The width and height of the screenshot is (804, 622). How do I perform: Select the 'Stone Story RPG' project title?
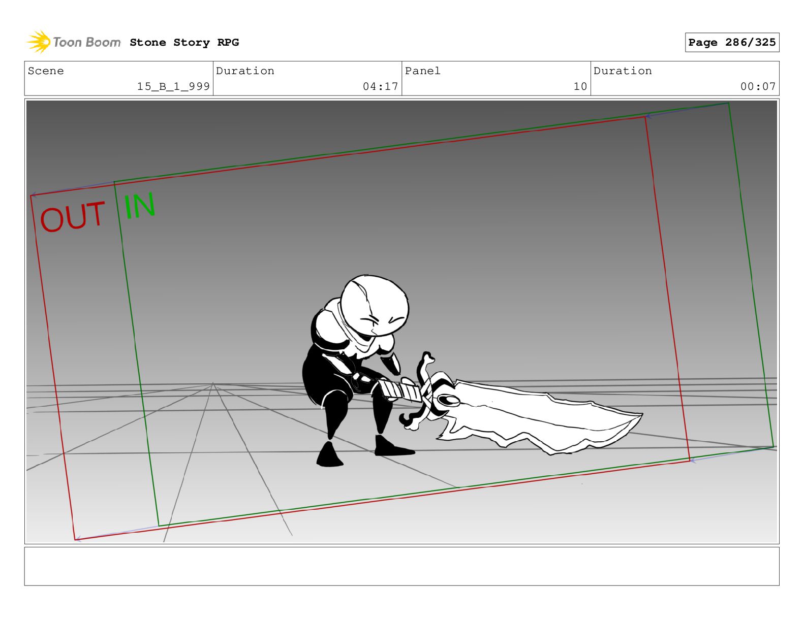[x=184, y=43]
